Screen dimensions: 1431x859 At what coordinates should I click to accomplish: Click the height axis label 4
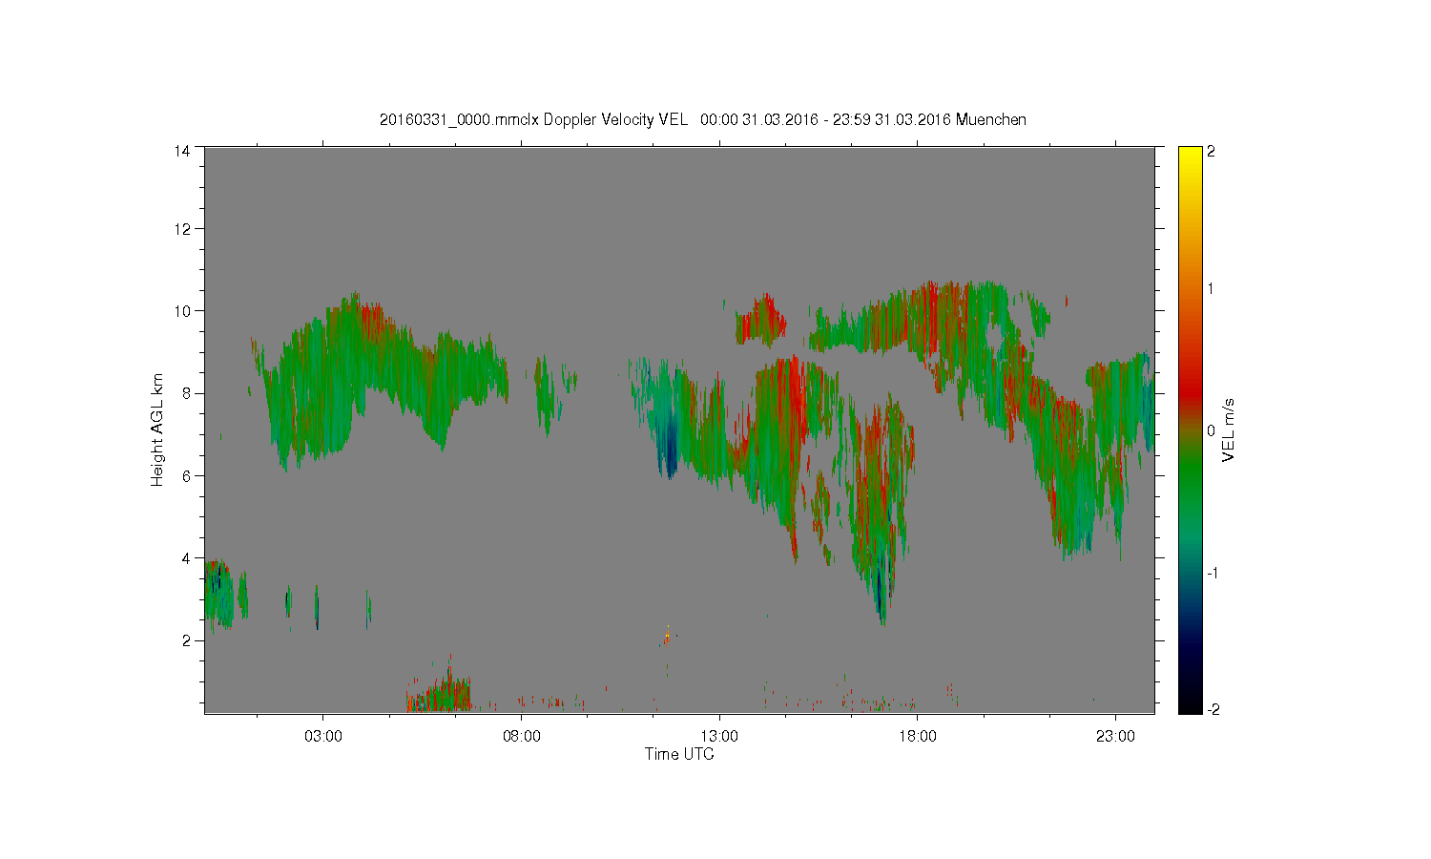click(185, 558)
